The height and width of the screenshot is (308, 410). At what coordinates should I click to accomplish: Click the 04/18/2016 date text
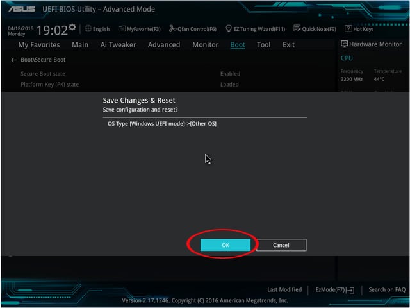click(20, 28)
